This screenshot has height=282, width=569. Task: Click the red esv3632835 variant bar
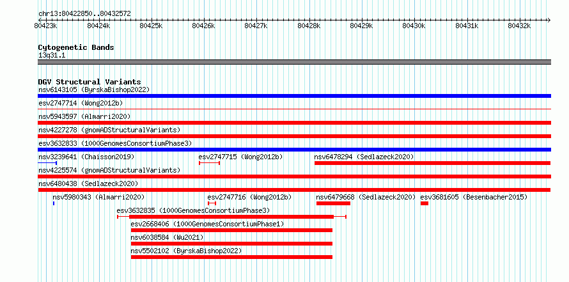231,217
